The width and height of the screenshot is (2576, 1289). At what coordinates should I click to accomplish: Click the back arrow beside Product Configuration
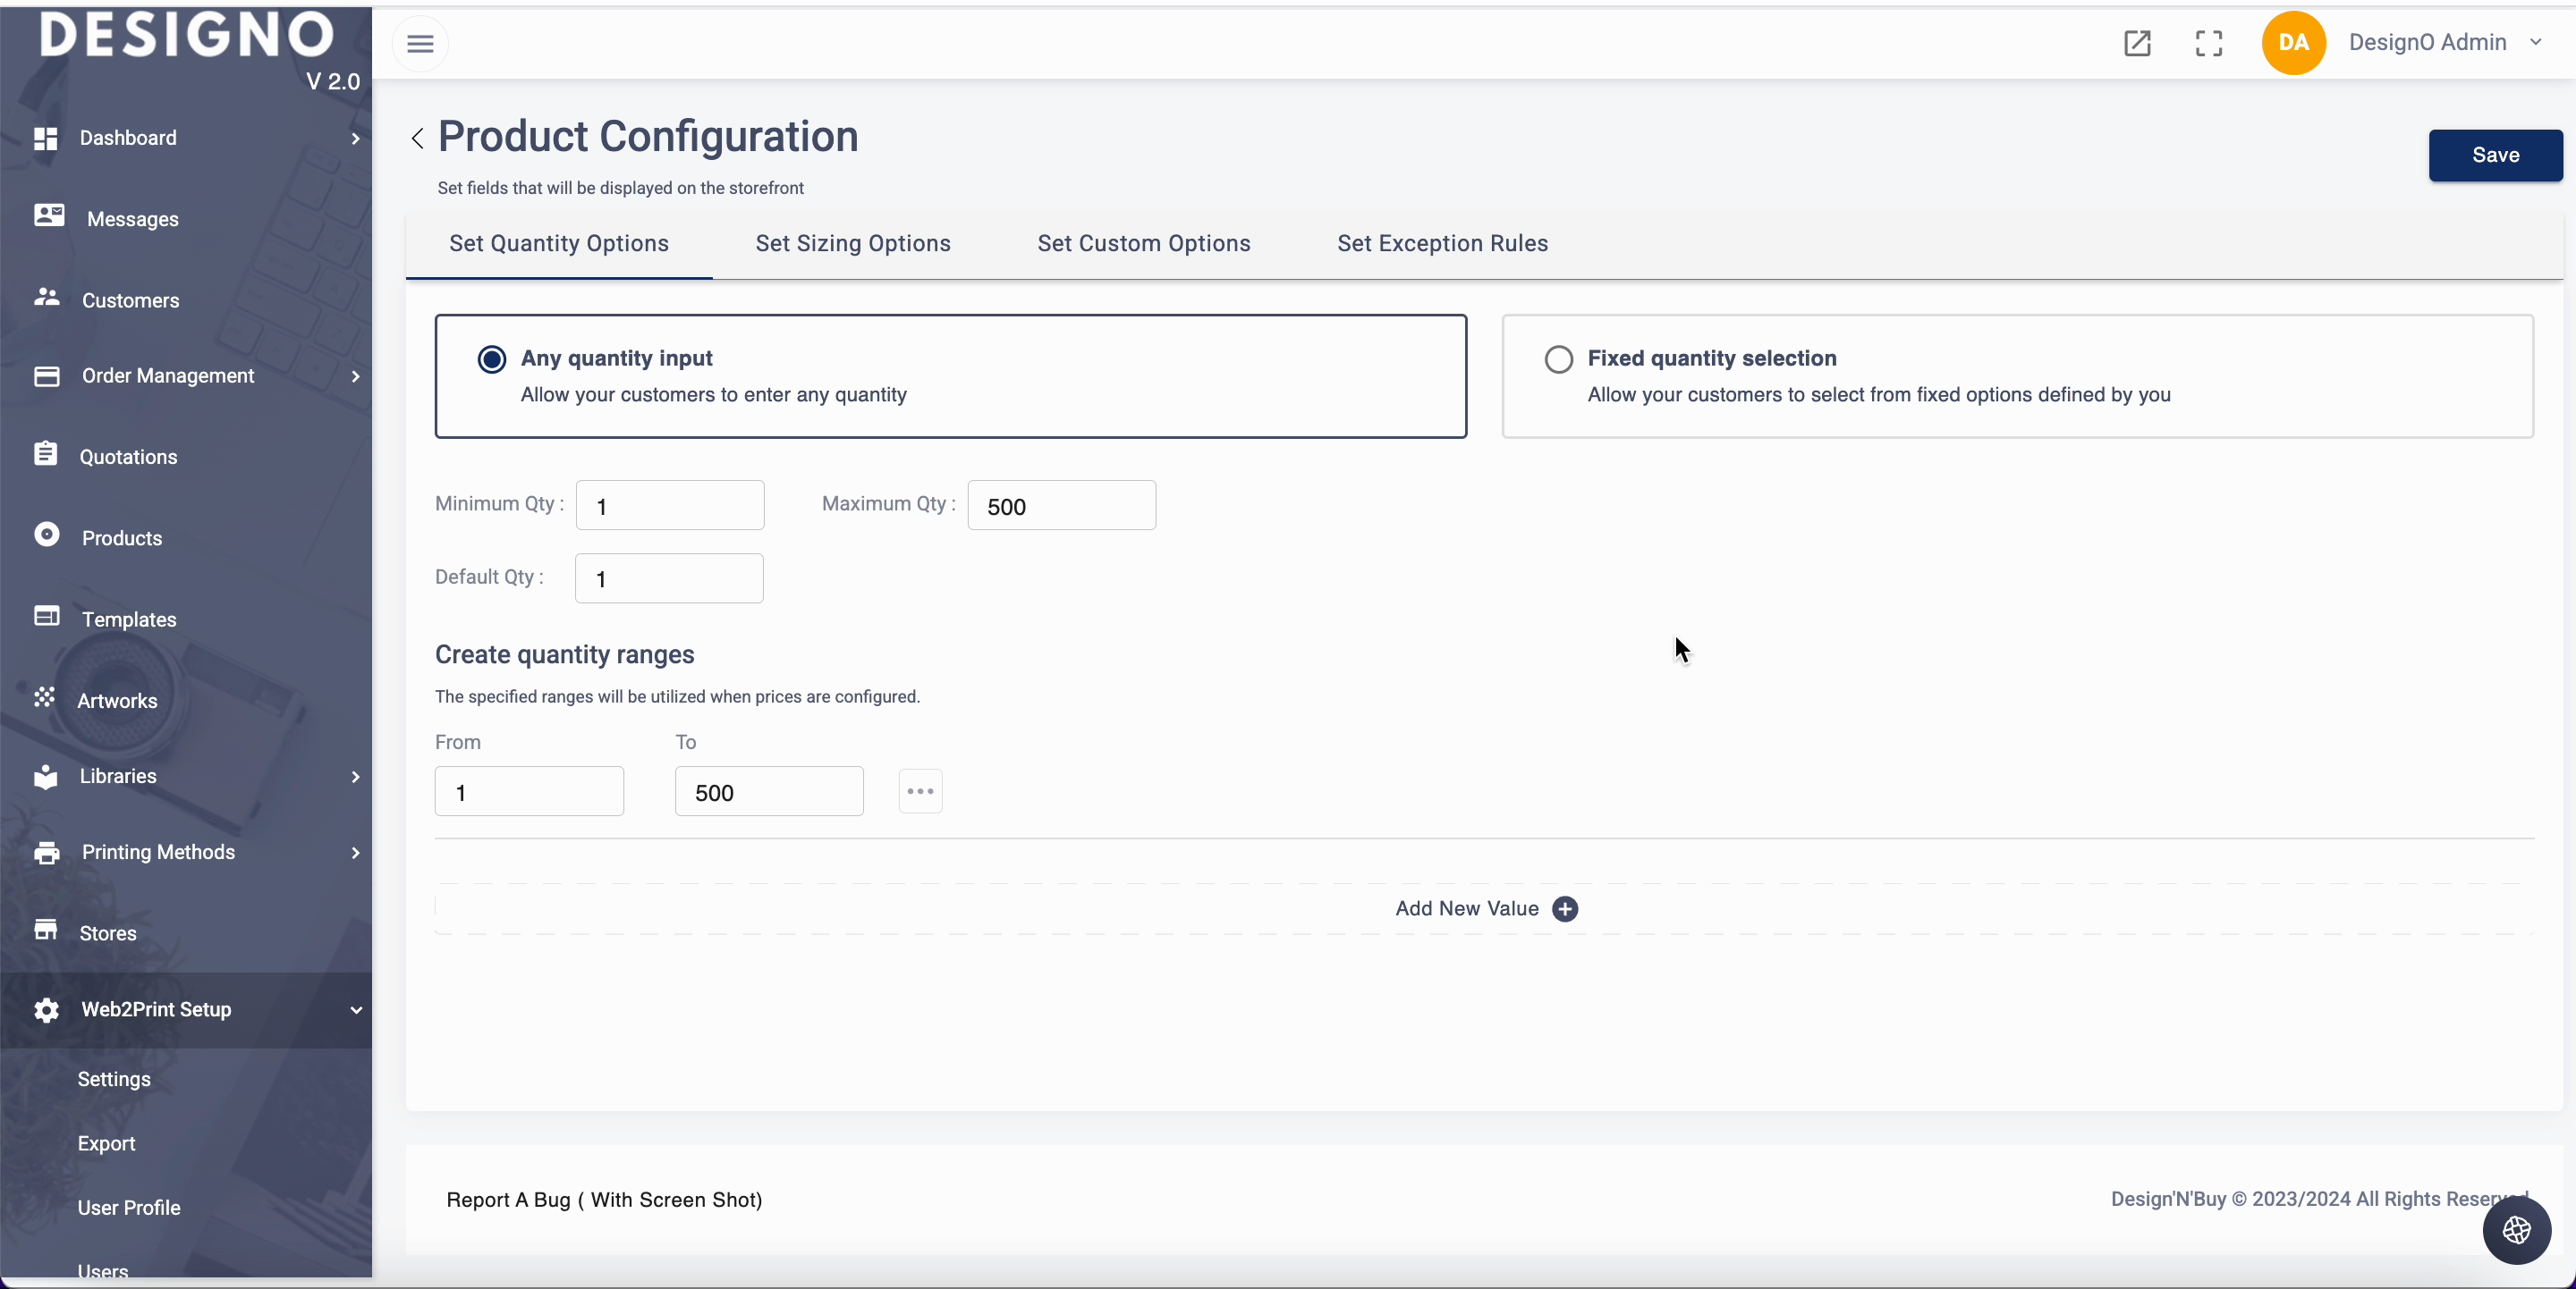[418, 138]
